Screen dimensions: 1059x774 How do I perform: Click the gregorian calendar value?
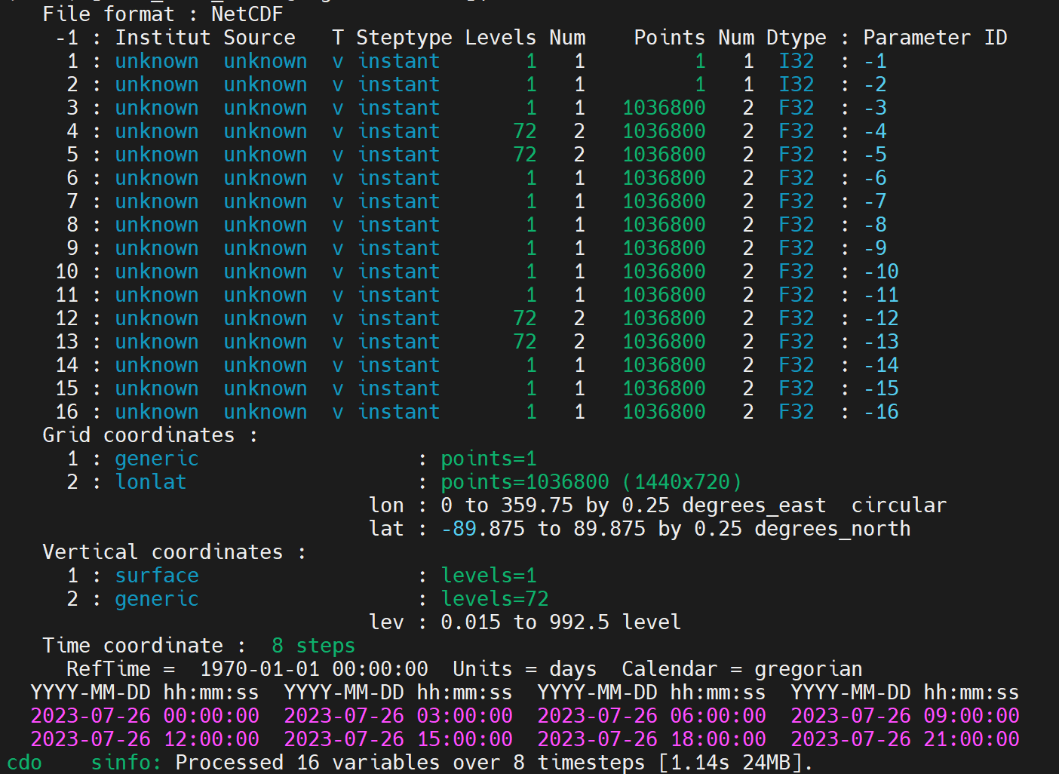[x=808, y=669]
